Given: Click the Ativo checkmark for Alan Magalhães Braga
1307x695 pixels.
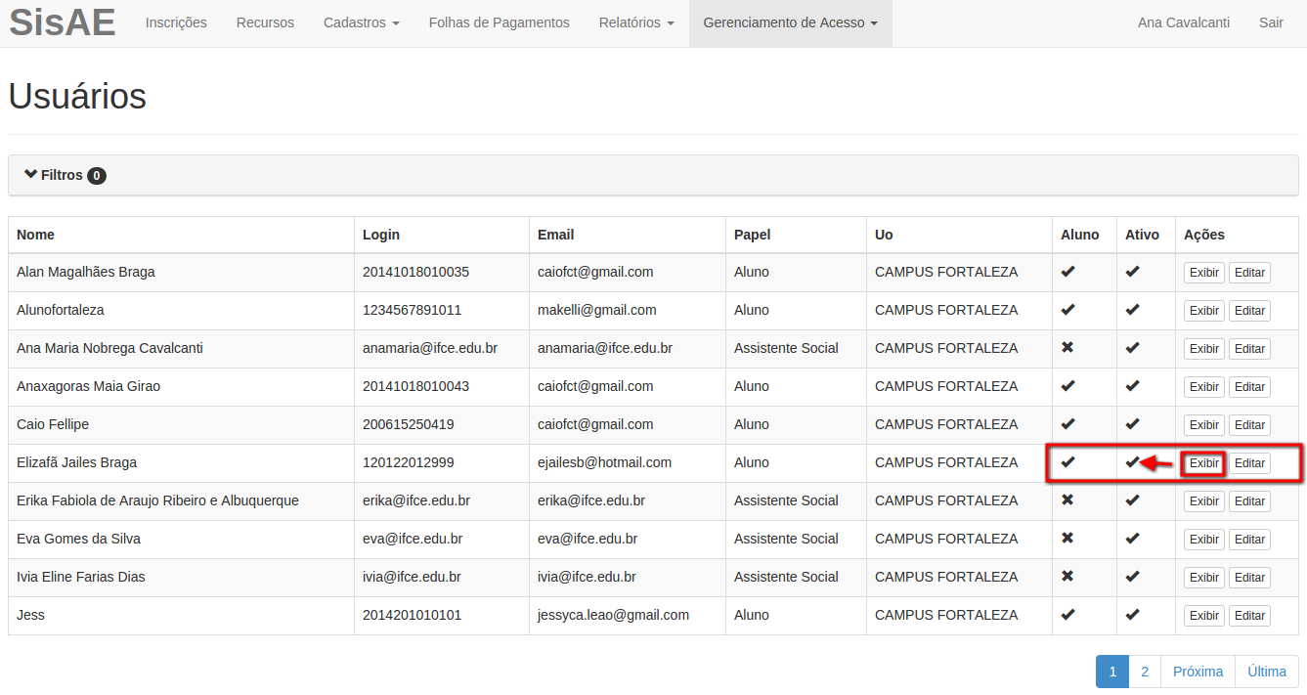Looking at the screenshot, I should [1132, 272].
